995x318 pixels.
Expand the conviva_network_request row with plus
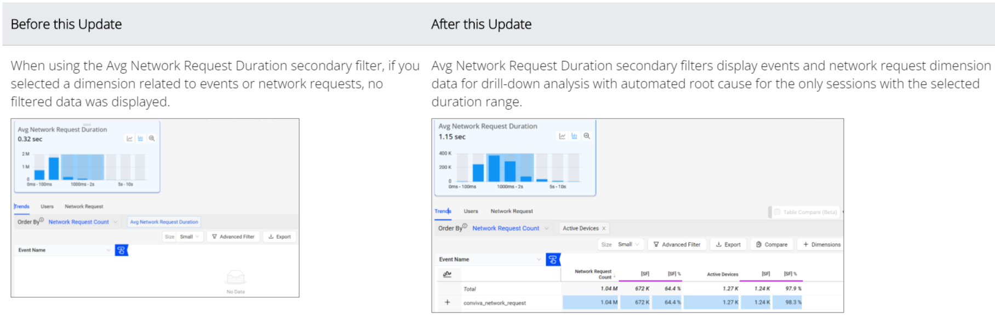(447, 302)
